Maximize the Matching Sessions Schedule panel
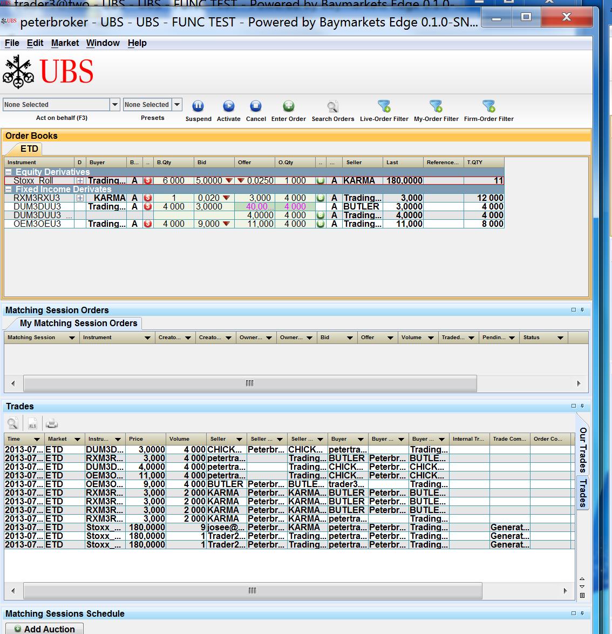 (573, 613)
